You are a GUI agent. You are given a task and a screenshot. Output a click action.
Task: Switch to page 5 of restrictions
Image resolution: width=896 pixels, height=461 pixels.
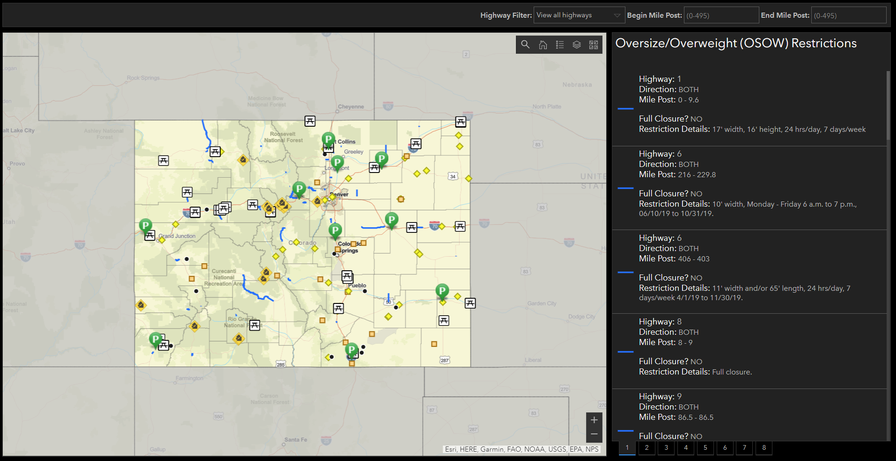click(705, 448)
